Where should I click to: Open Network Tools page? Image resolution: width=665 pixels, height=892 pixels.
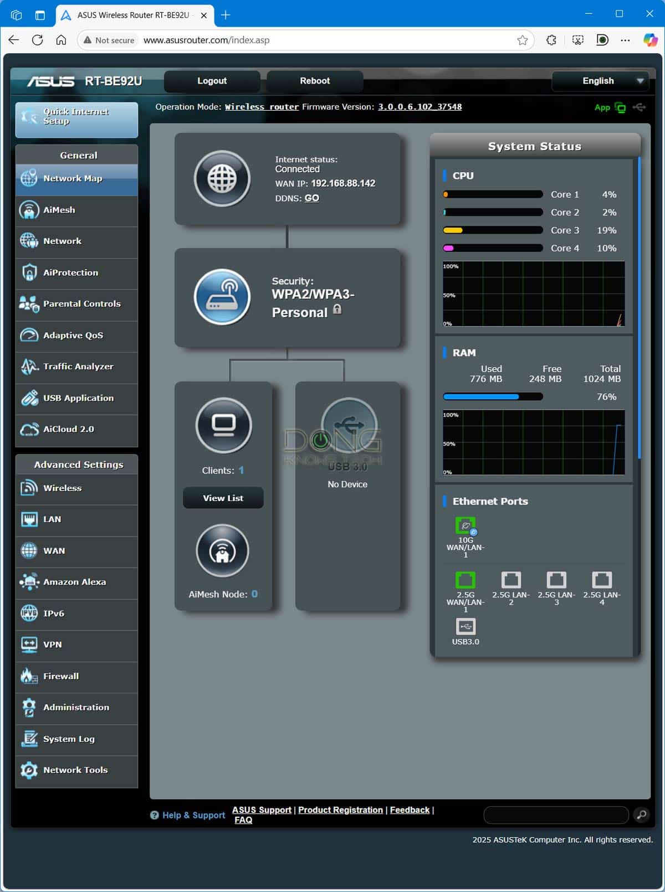76,771
